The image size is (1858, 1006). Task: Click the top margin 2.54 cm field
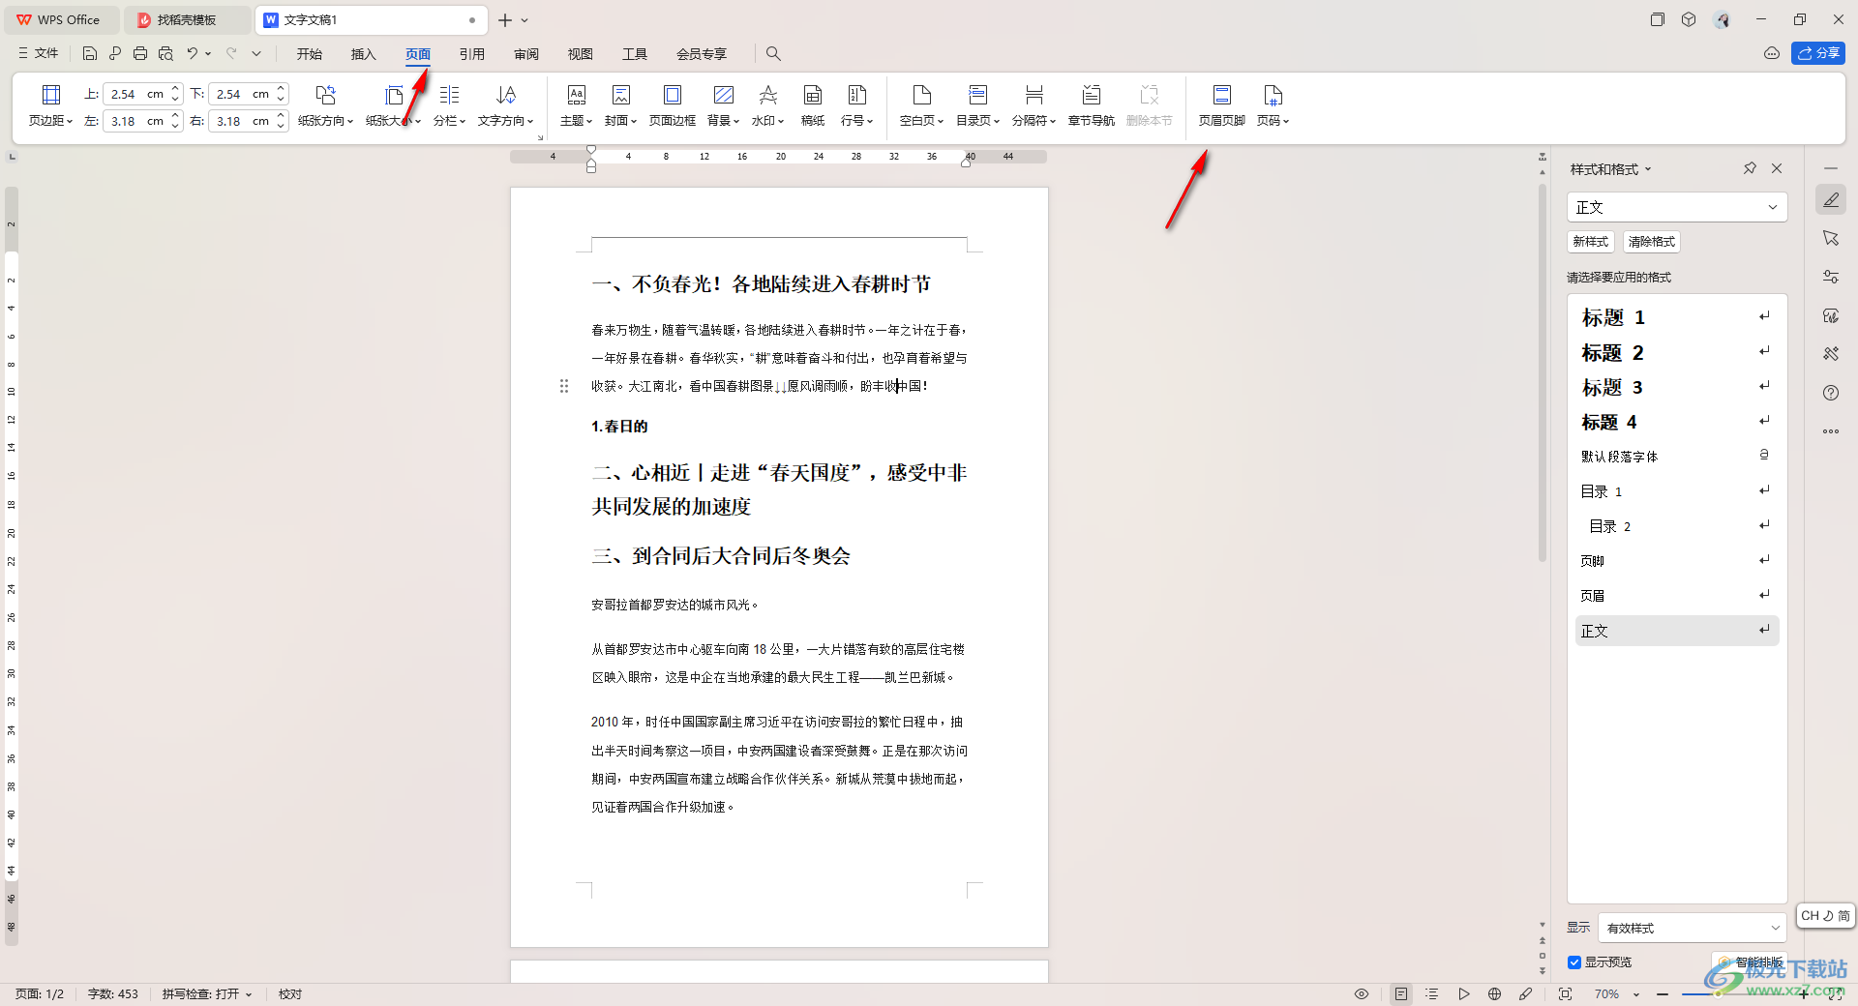pyautogui.click(x=136, y=94)
